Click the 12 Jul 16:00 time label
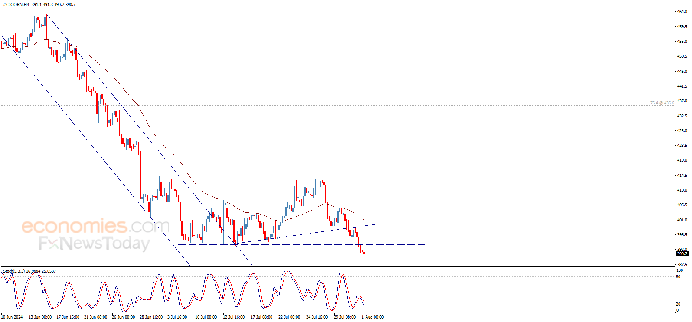This screenshot has width=692, height=322. pyautogui.click(x=234, y=317)
